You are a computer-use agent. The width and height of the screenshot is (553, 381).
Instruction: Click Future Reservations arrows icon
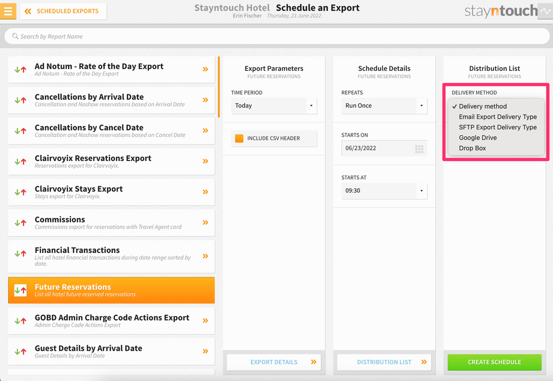click(x=20, y=290)
